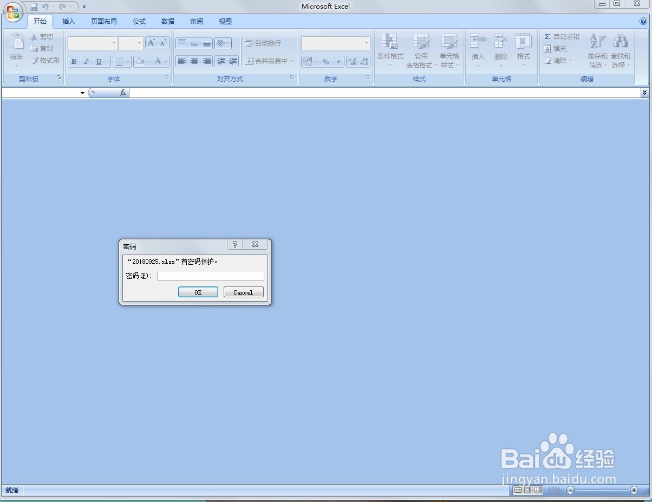The width and height of the screenshot is (652, 502).
Task: Click the 删除 cells icon
Action: coord(501,42)
